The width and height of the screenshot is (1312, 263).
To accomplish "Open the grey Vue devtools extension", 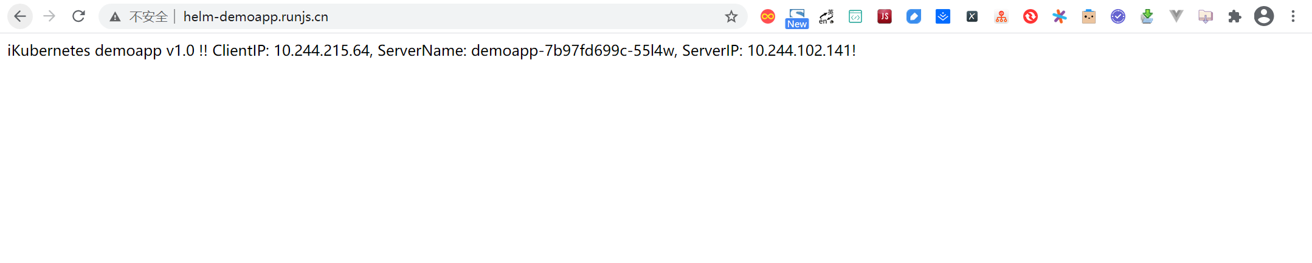I will click(1176, 16).
